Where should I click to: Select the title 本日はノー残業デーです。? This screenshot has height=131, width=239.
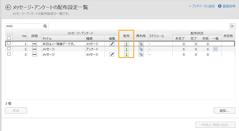[58, 44]
